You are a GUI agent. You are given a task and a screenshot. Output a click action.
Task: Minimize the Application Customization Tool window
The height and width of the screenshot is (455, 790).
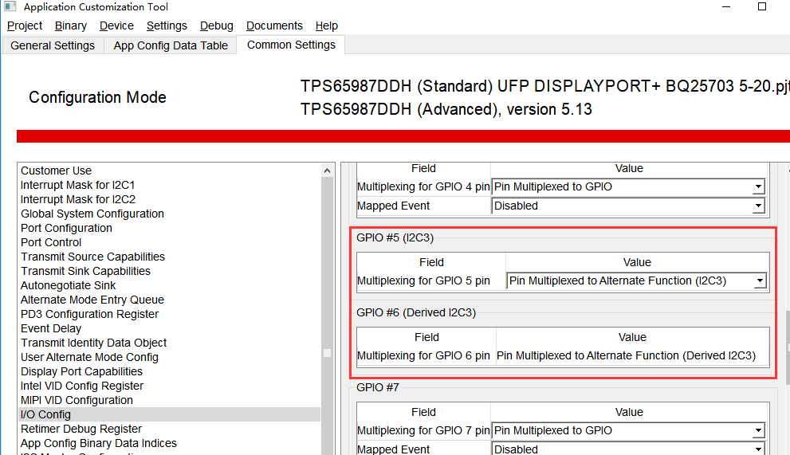point(726,6)
